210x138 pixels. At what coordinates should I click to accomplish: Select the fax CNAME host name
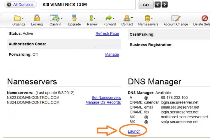tap(146, 112)
